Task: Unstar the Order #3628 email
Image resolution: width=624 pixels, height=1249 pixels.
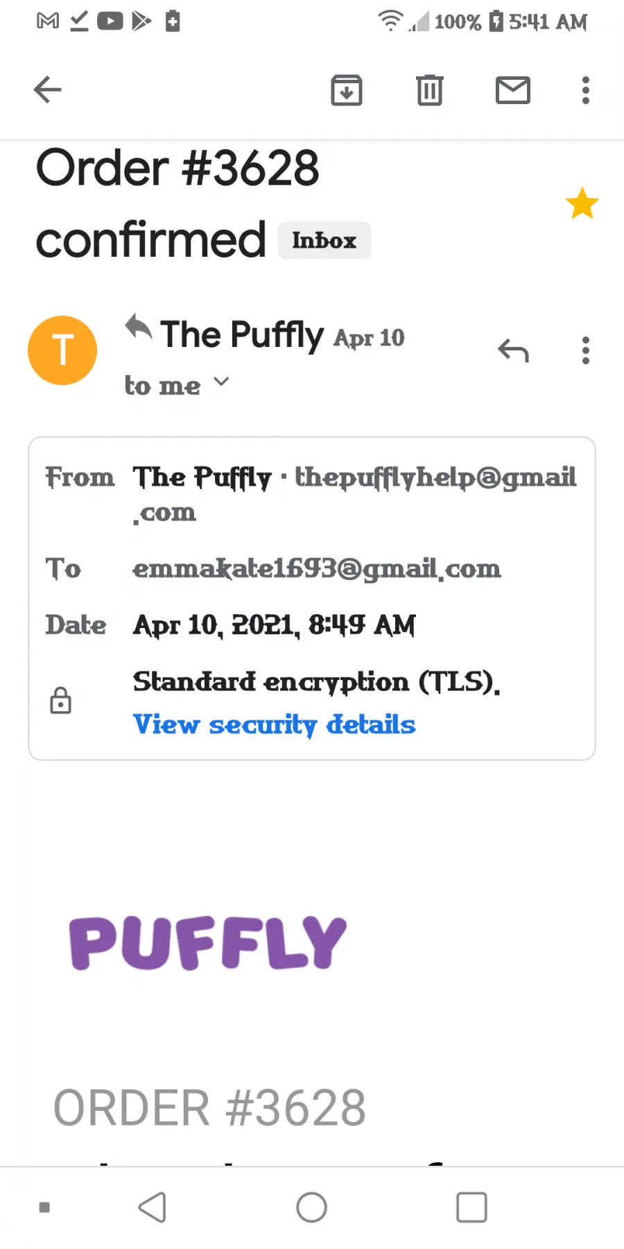Action: (582, 203)
